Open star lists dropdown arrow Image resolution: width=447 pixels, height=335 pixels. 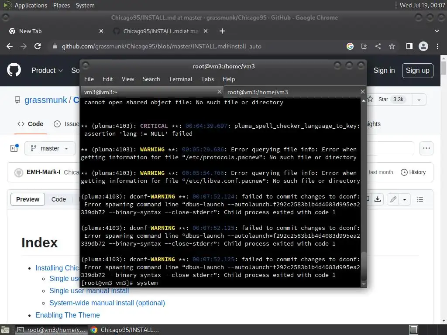[419, 100]
